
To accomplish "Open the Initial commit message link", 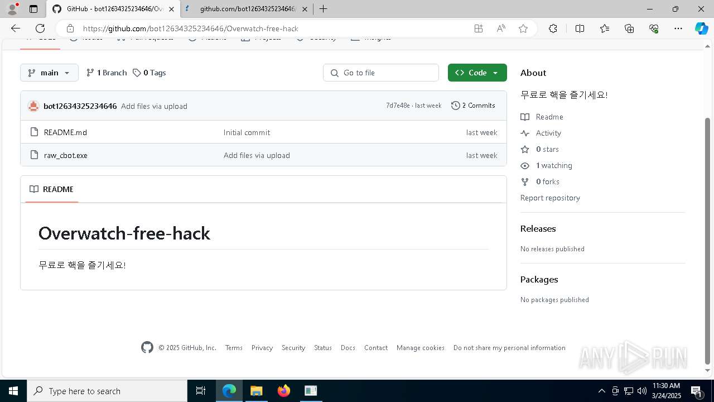I will [x=247, y=132].
